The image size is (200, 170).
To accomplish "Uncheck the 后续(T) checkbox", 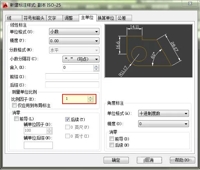I will coord(67,119).
